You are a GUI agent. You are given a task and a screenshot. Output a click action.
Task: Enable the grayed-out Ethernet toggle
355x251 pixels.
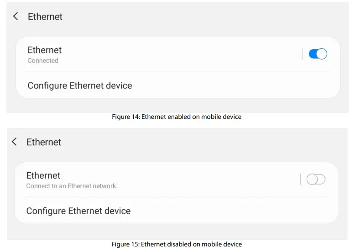click(316, 179)
